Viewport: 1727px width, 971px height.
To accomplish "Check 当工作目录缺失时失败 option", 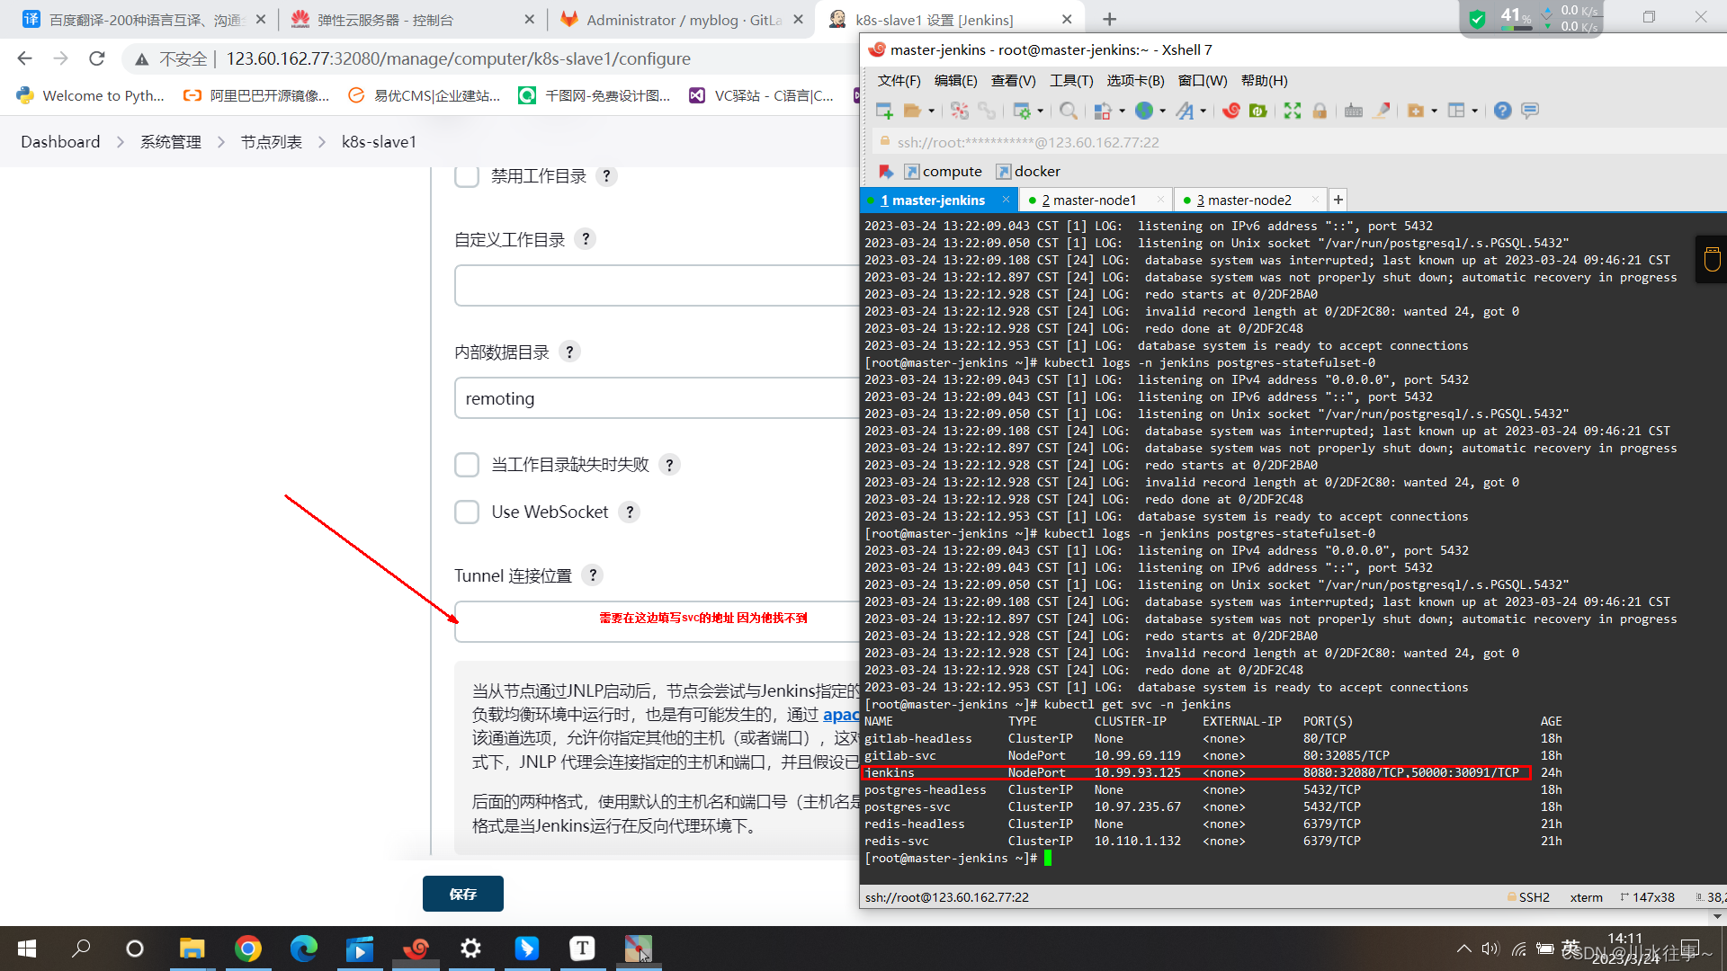I will pos(467,465).
